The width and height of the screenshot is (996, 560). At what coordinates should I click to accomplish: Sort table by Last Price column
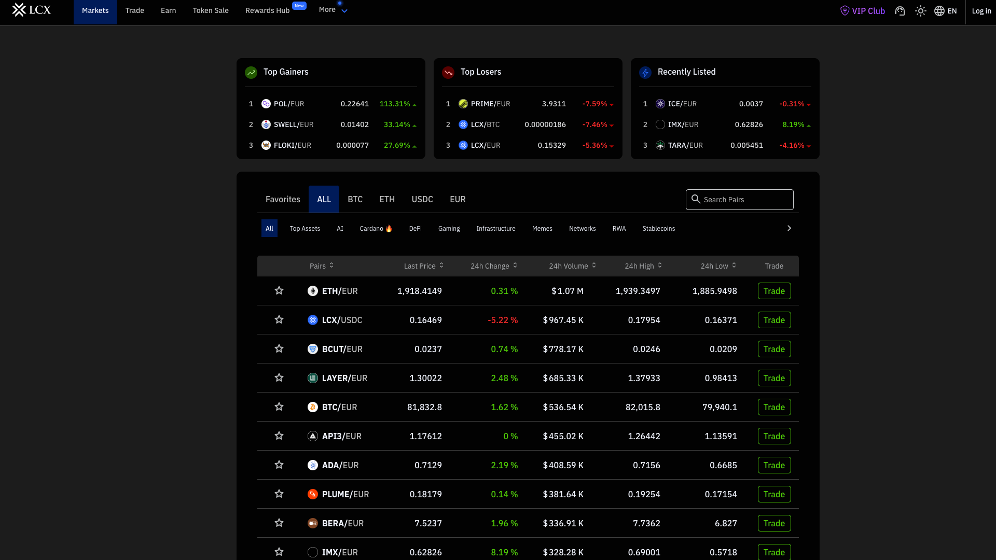424,266
